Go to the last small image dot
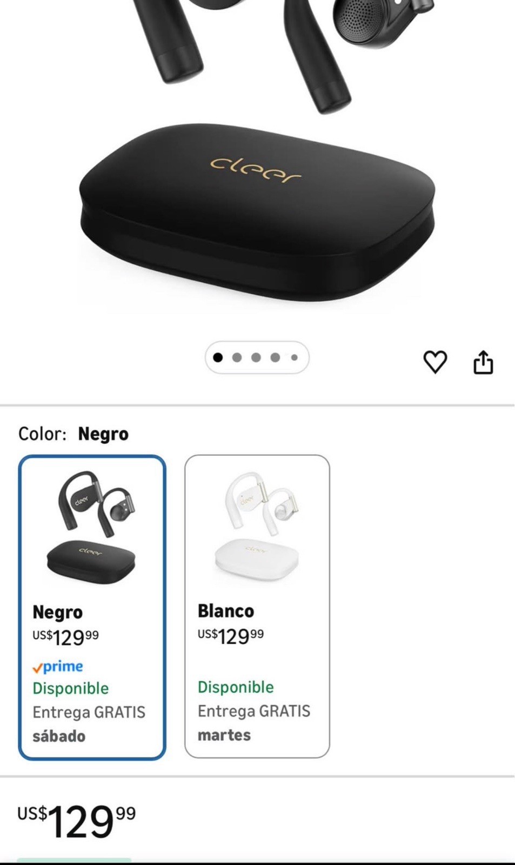This screenshot has width=515, height=865. tap(294, 357)
